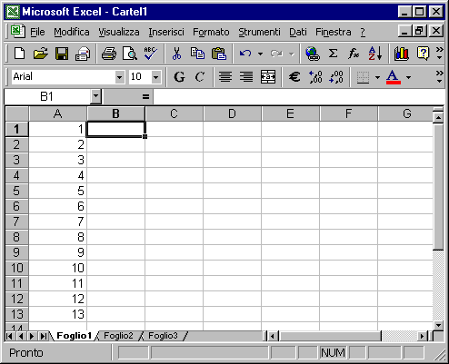The width and height of the screenshot is (449, 364).
Task: Select the Cut scissors icon
Action: click(176, 54)
